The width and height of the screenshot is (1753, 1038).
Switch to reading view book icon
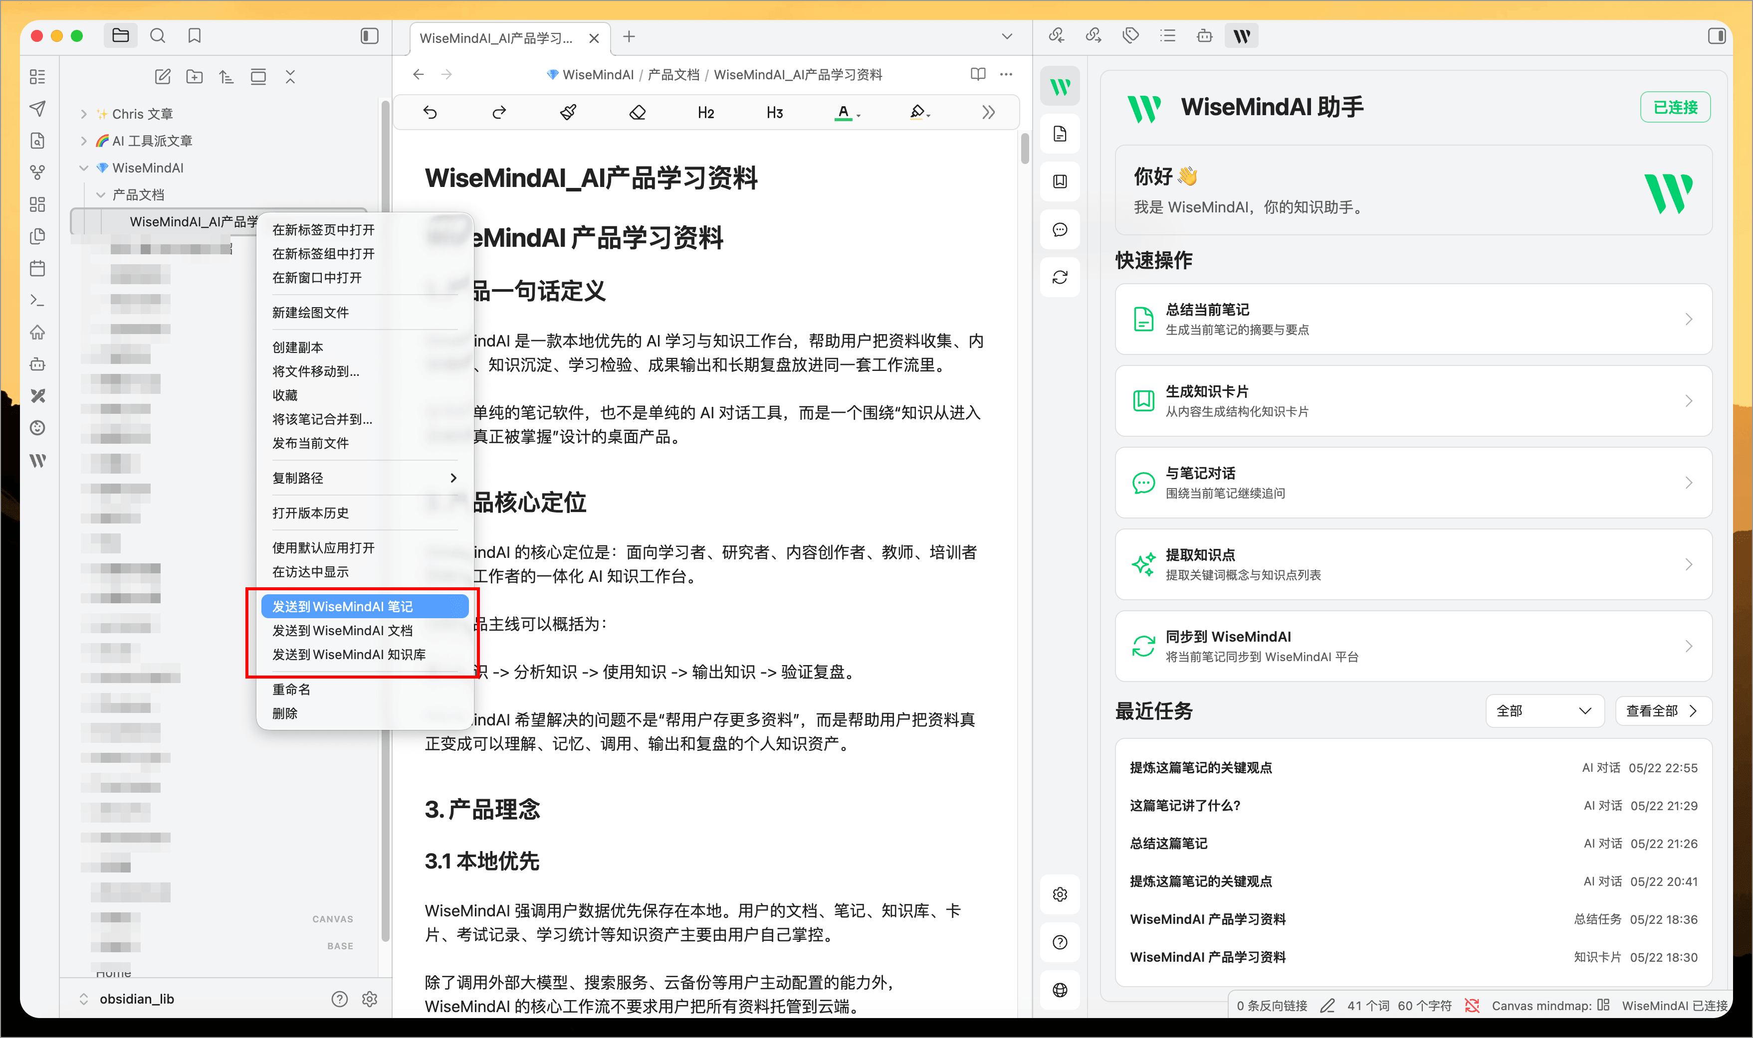[x=978, y=74]
